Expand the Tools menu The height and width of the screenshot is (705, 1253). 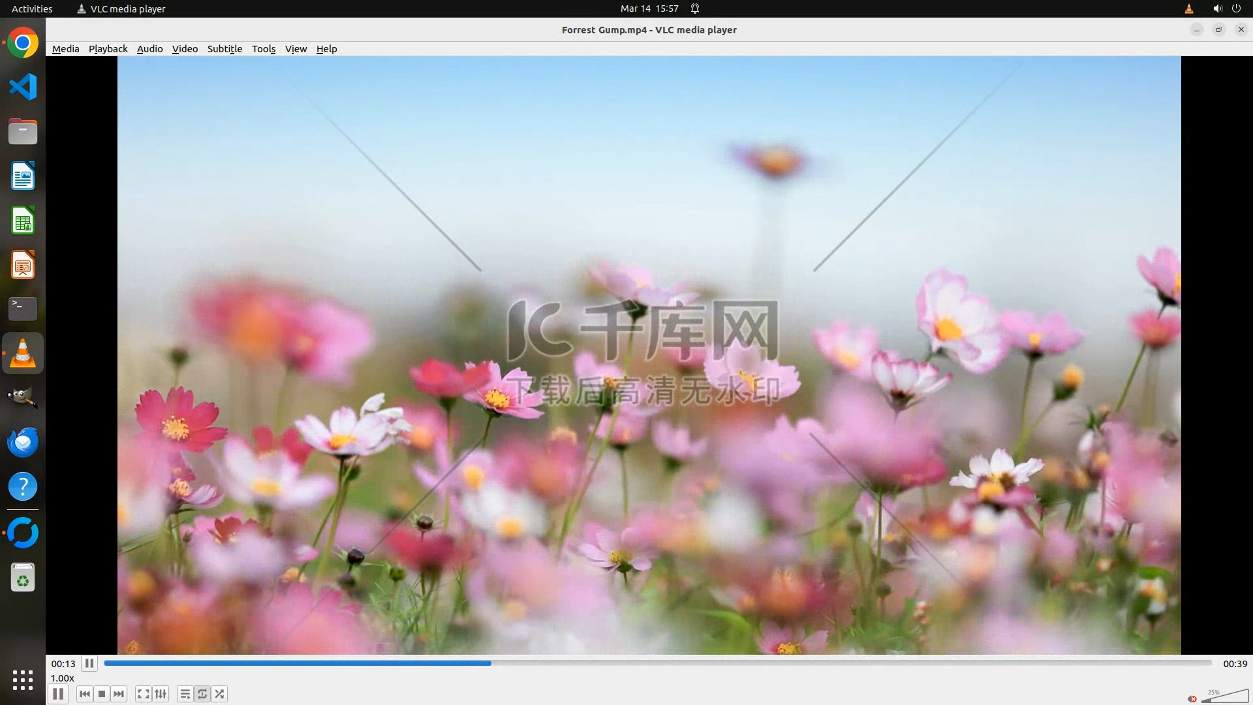[x=264, y=49]
